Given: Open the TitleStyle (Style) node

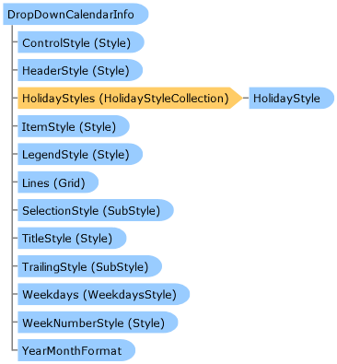Looking at the screenshot, I should (x=72, y=238).
